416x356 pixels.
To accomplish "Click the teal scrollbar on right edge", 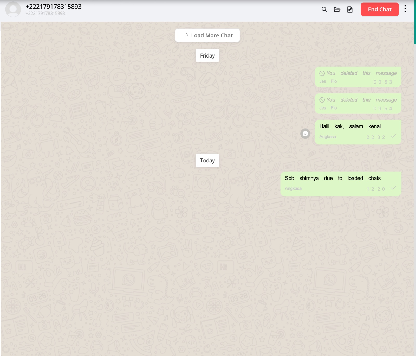I will [415, 22].
